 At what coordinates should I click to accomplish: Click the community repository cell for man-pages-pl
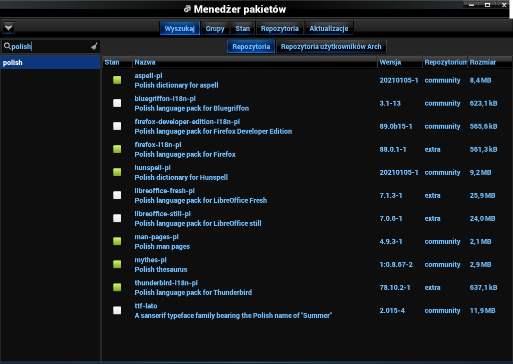coord(442,241)
